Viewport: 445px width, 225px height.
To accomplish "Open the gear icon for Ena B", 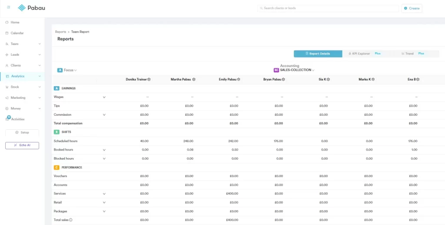I will 418,80.
